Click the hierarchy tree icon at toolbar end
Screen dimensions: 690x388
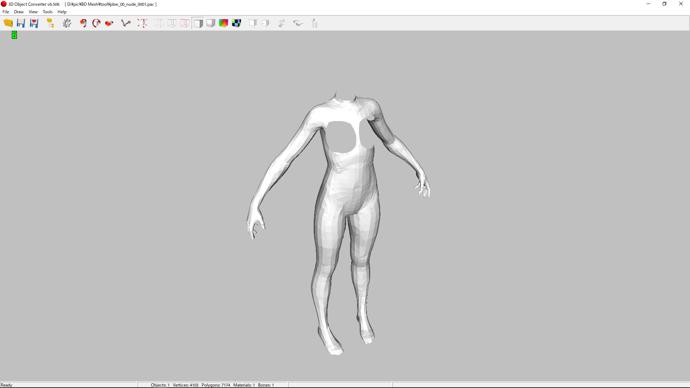coord(314,23)
